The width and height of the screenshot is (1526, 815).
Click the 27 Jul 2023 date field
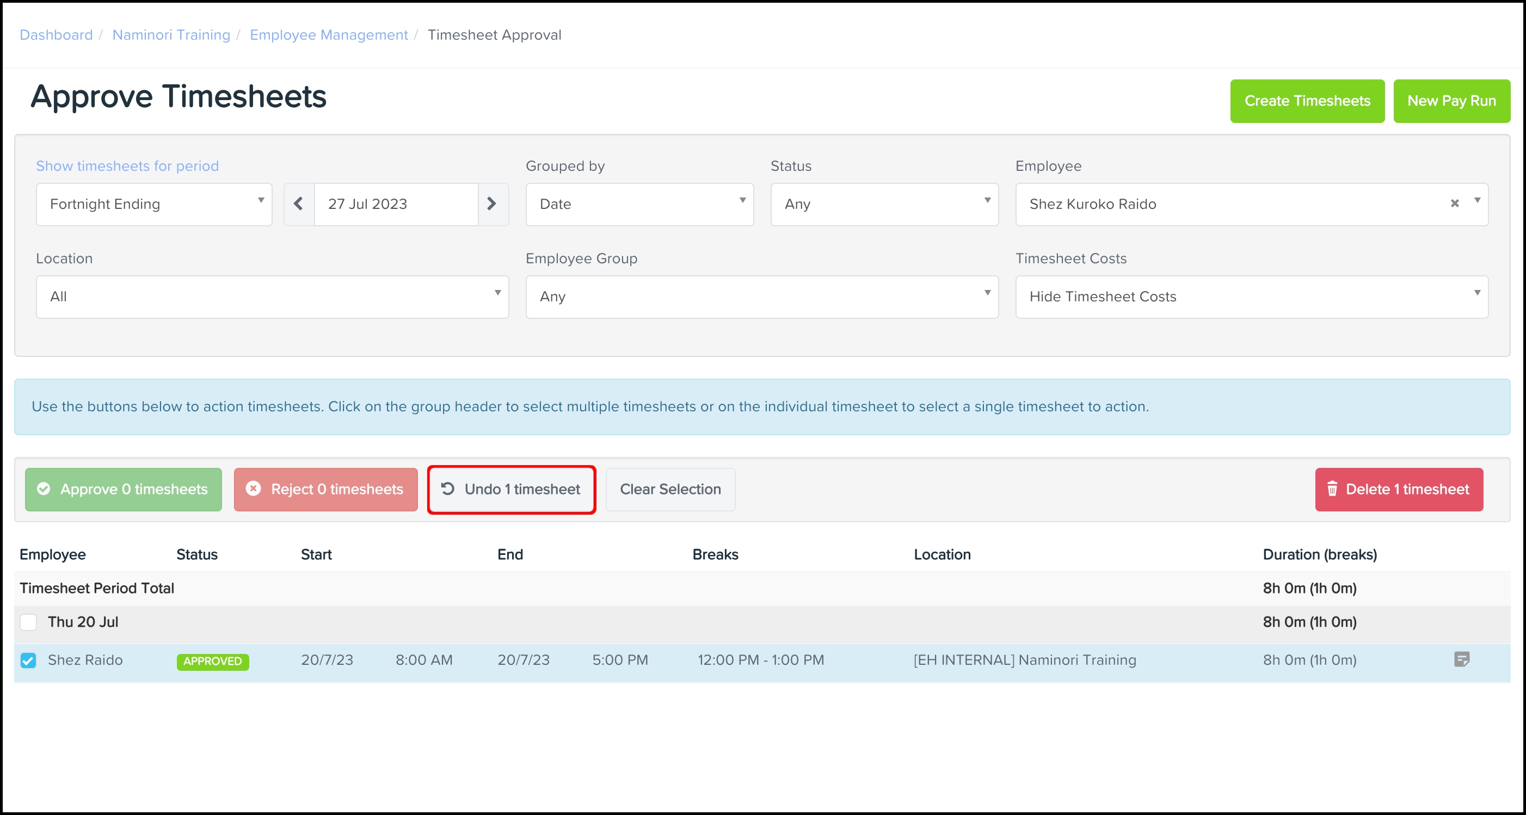[396, 203]
